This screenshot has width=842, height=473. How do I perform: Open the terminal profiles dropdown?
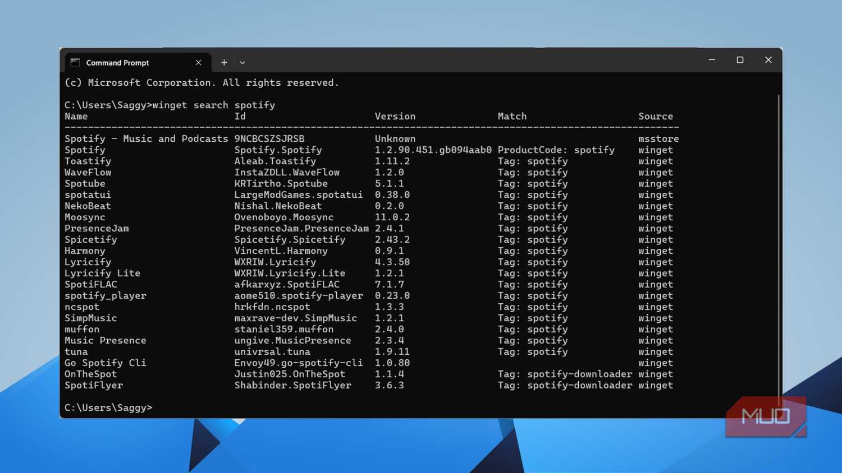coord(242,63)
